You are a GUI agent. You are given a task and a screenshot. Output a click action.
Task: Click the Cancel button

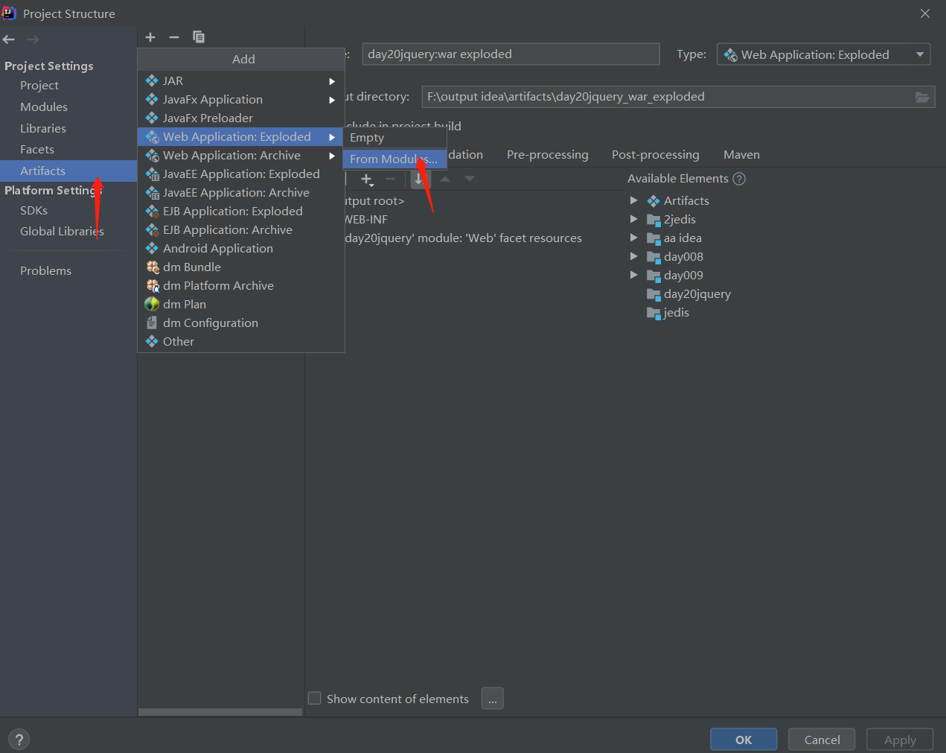[822, 740]
